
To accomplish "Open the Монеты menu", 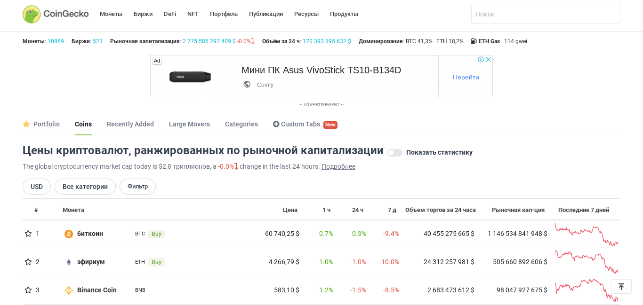I will [111, 14].
